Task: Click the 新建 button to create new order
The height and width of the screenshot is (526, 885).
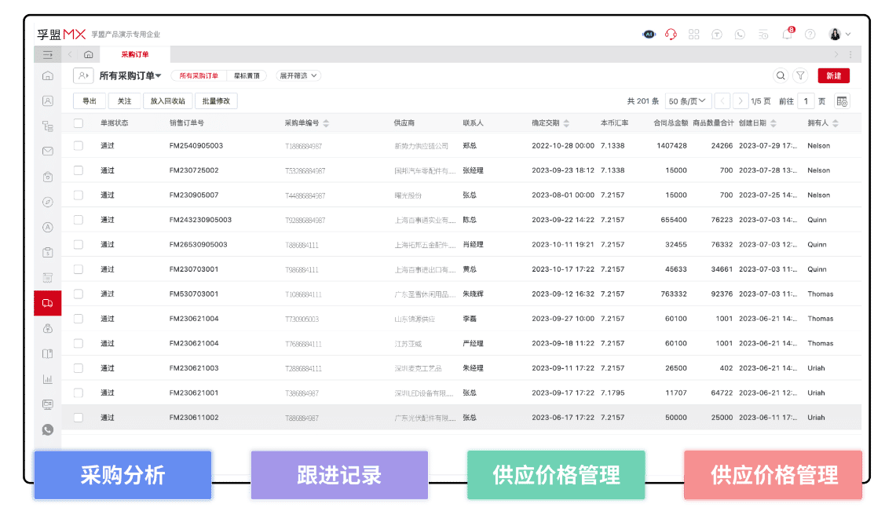Action: tap(833, 75)
